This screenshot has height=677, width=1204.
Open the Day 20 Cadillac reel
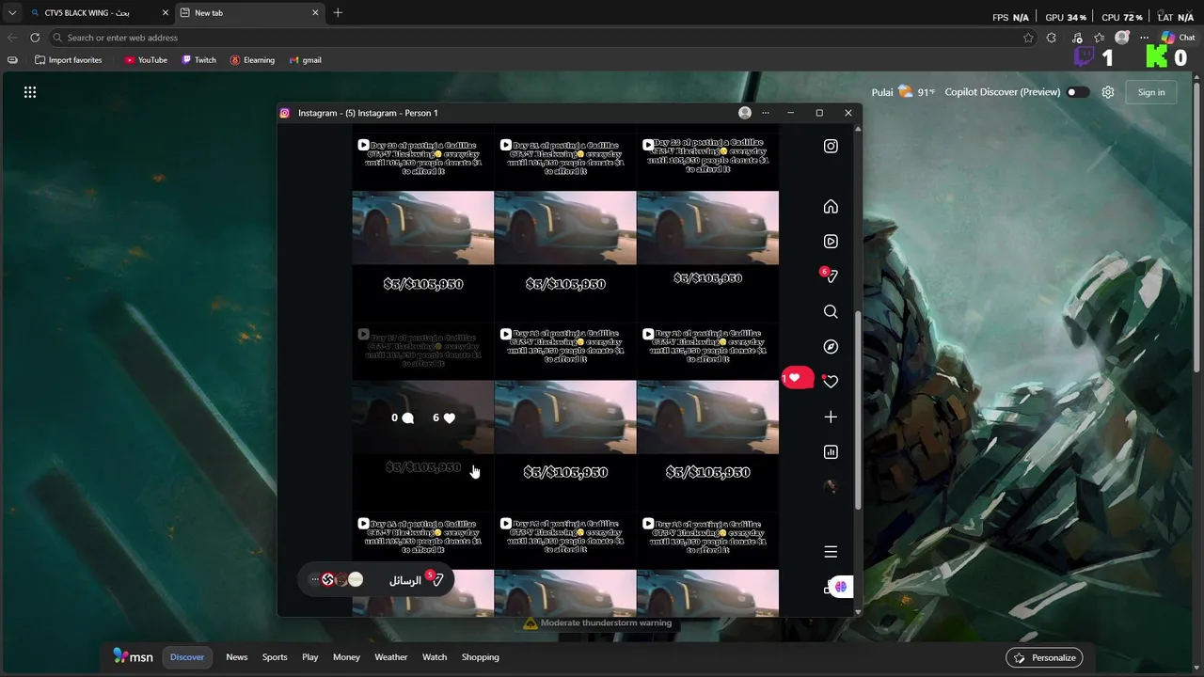click(x=423, y=228)
